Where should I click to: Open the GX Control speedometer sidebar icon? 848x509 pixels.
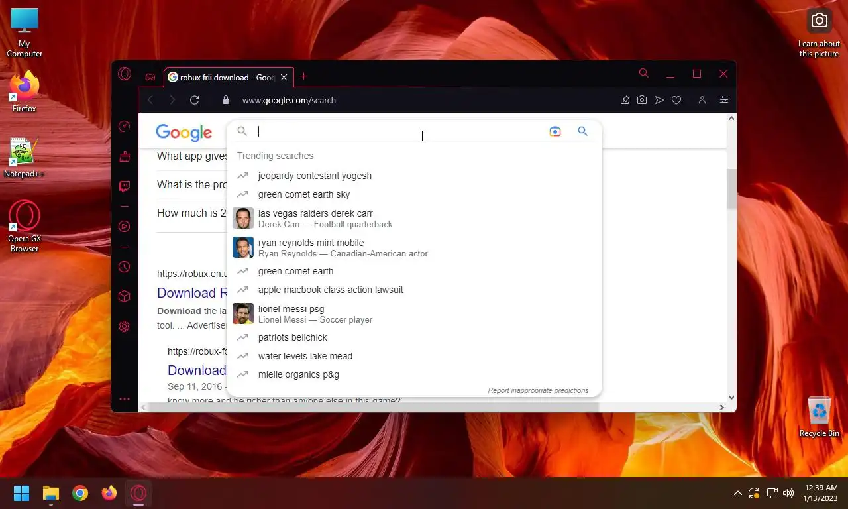(x=124, y=127)
